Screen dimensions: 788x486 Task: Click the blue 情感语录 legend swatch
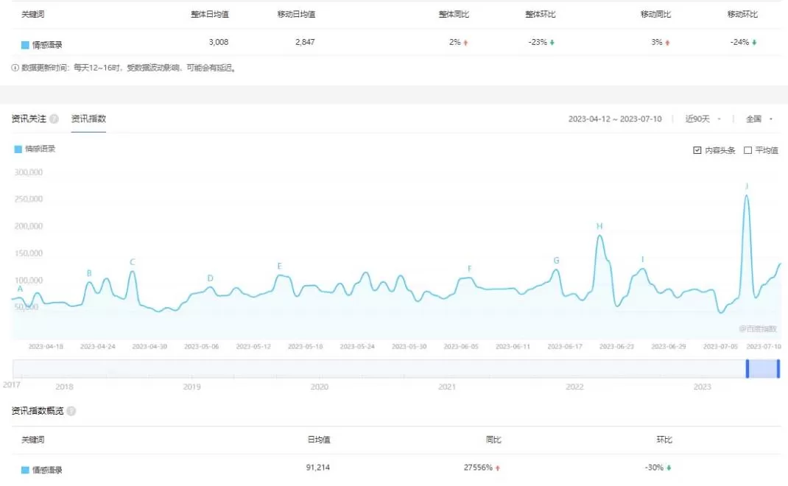17,148
